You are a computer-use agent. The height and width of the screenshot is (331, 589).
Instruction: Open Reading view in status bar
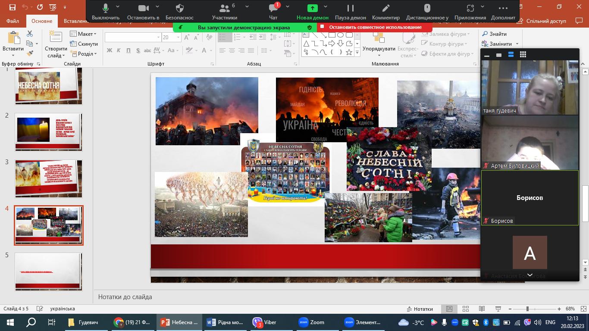click(482, 309)
